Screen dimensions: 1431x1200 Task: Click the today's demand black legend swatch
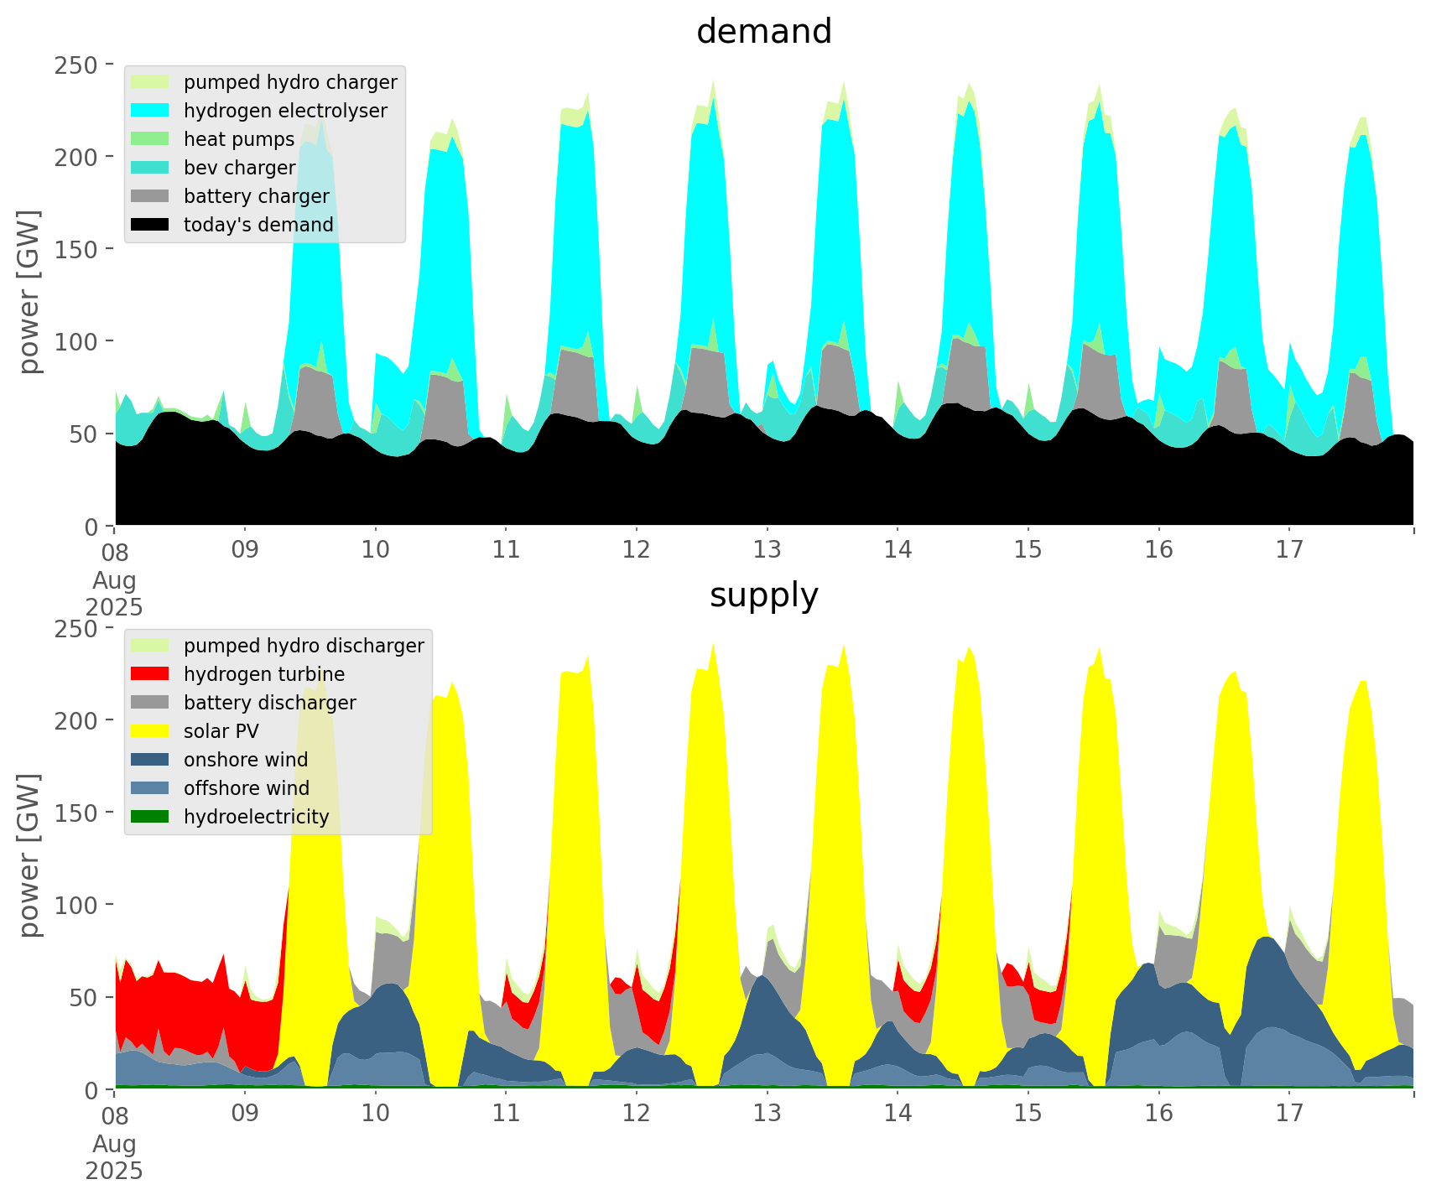pos(150,225)
